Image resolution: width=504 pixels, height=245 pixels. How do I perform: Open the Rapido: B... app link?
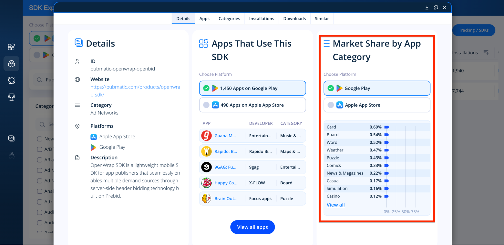(x=226, y=151)
